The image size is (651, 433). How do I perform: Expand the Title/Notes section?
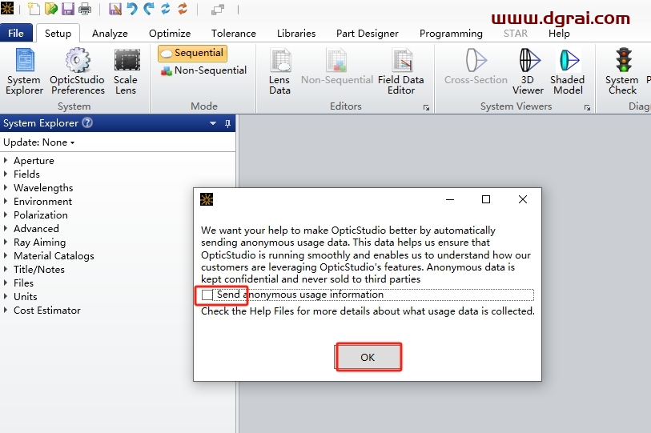[6, 270]
